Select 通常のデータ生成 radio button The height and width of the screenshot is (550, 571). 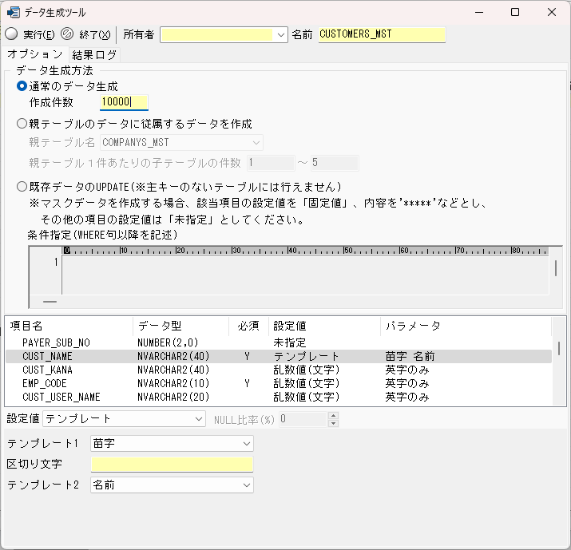[x=22, y=86]
